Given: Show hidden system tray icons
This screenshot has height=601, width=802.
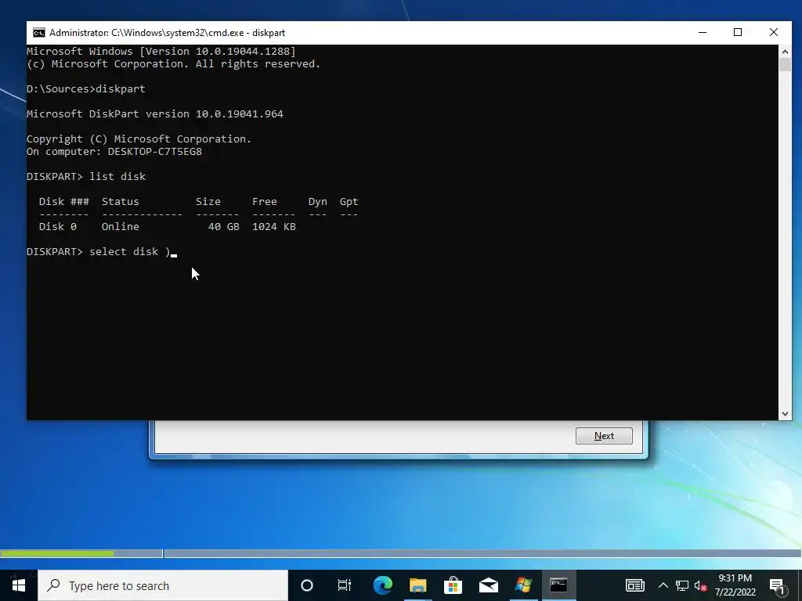Looking at the screenshot, I should pos(663,585).
